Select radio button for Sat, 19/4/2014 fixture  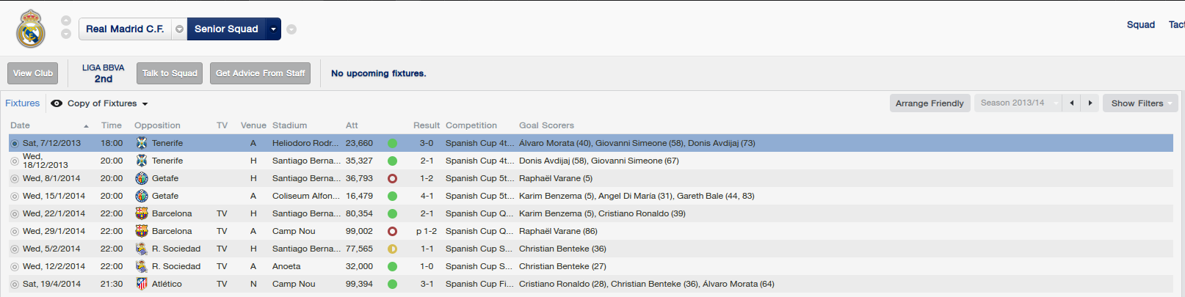coord(15,284)
